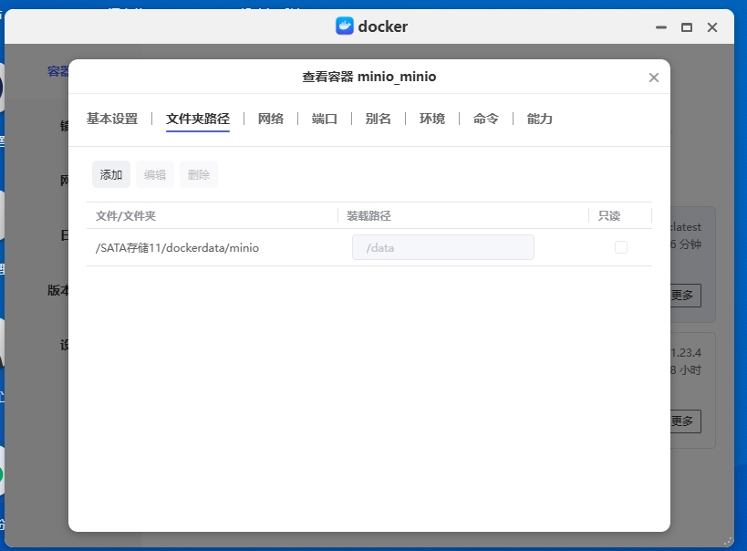Click the 添加 button
This screenshot has height=551, width=747.
(x=111, y=174)
